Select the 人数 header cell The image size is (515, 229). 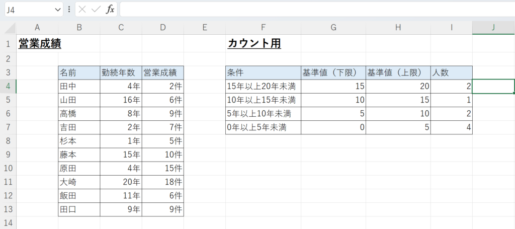[451, 72]
